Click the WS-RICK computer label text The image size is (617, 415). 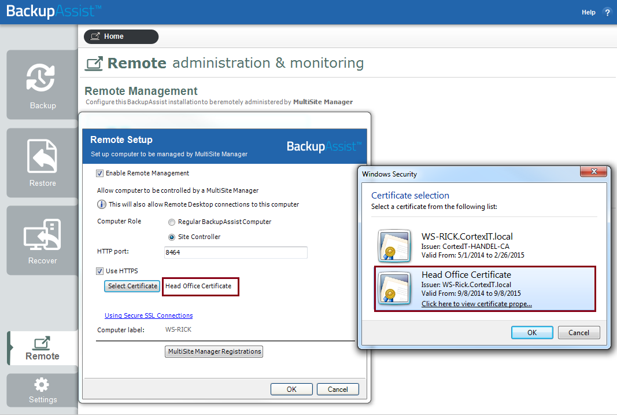click(x=178, y=329)
